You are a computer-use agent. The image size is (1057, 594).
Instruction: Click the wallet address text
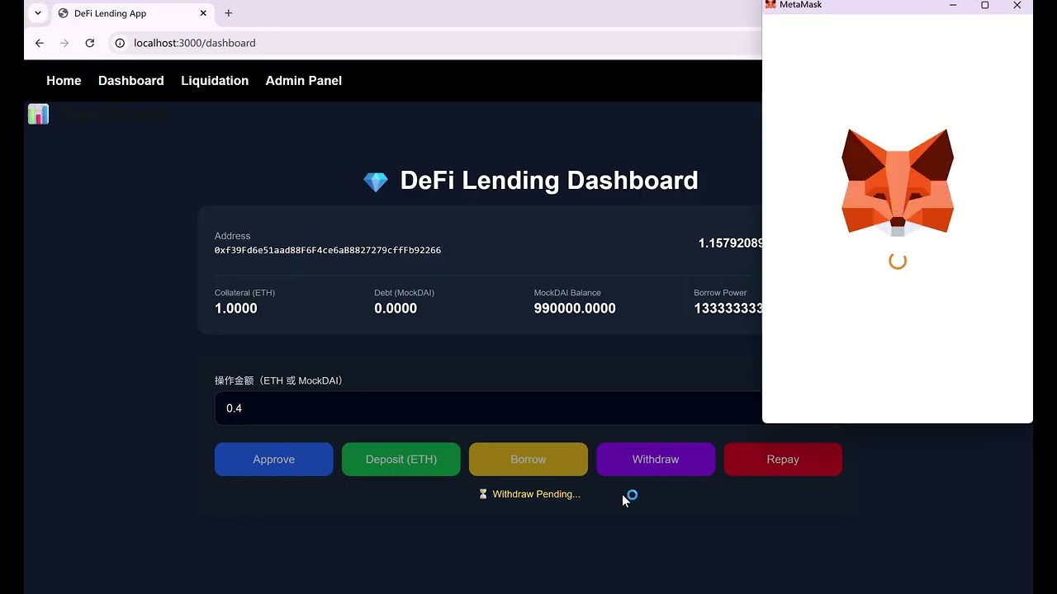coord(328,250)
